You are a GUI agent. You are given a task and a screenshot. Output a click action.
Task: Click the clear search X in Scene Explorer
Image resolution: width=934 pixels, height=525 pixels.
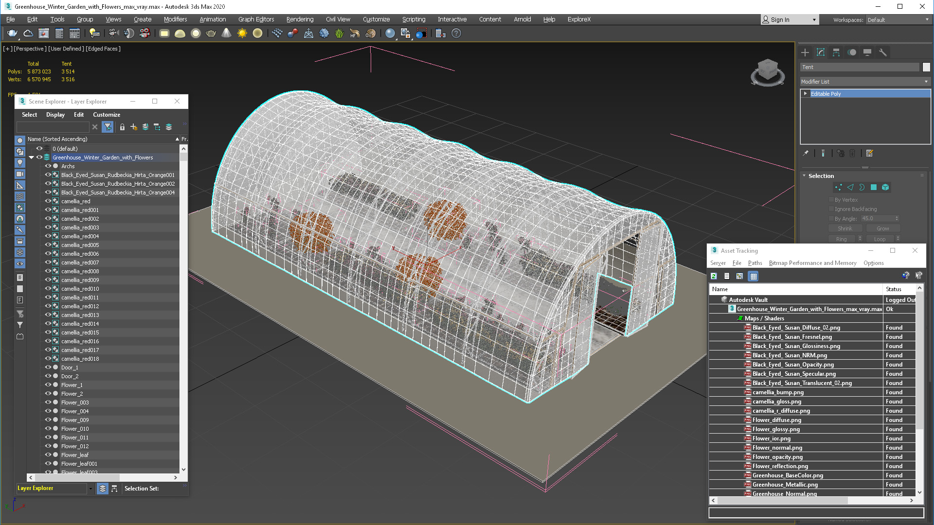95,127
